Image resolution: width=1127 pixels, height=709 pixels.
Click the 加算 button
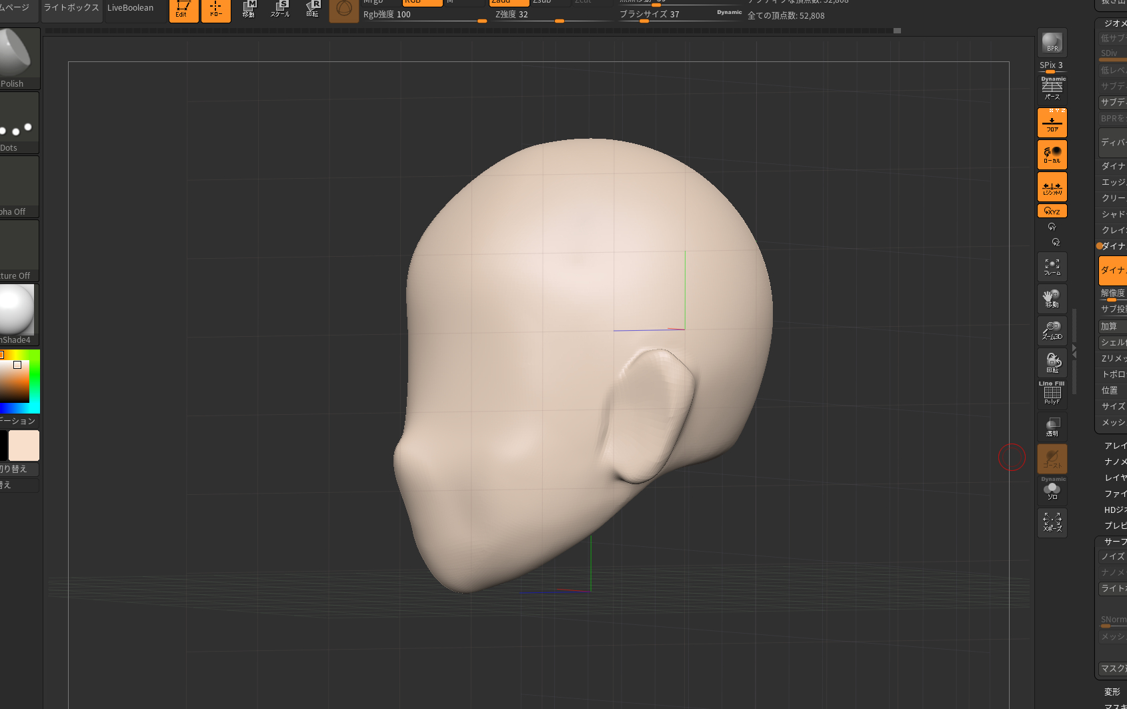click(1113, 326)
